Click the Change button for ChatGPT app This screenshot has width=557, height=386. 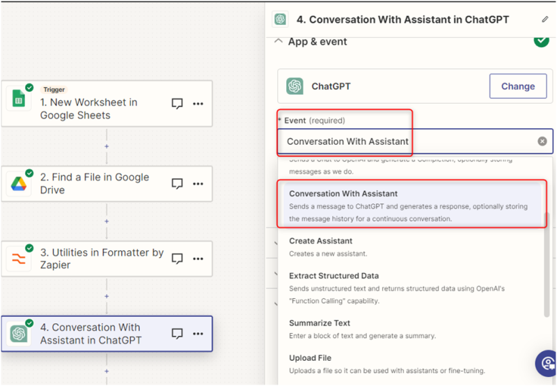pyautogui.click(x=518, y=86)
